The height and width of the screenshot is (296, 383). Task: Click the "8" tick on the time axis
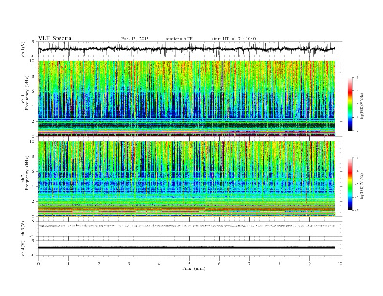(x=280, y=264)
